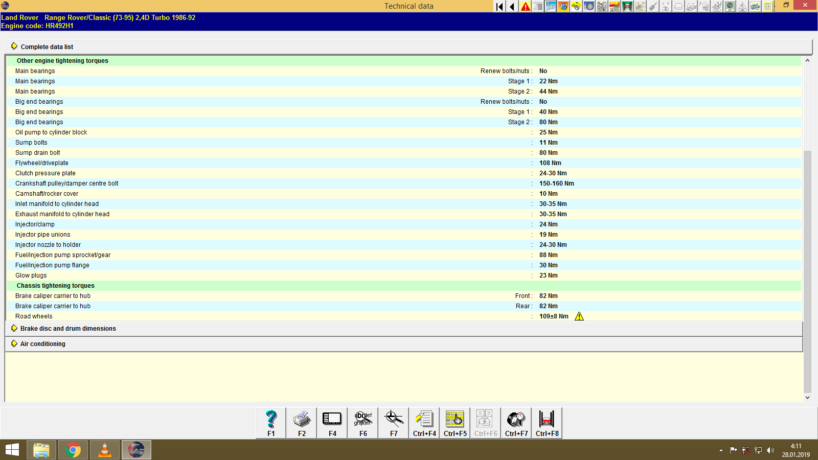Click the red warning triangle toolbar icon
The image size is (818, 460).
(526, 7)
